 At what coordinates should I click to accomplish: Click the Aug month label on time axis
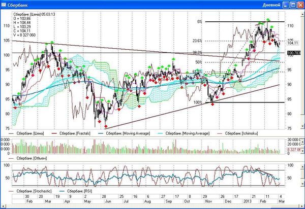pos(147,201)
